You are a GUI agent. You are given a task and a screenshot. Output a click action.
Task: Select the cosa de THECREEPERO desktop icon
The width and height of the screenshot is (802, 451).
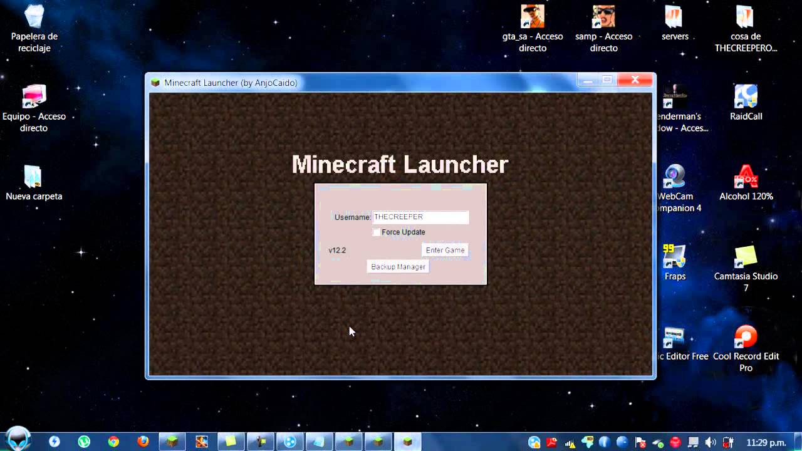(x=746, y=29)
